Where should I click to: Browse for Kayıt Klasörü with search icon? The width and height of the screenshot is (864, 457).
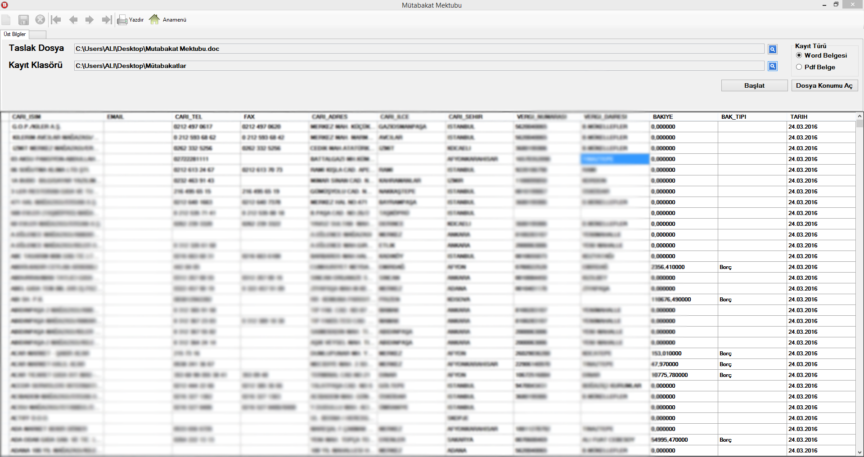772,66
